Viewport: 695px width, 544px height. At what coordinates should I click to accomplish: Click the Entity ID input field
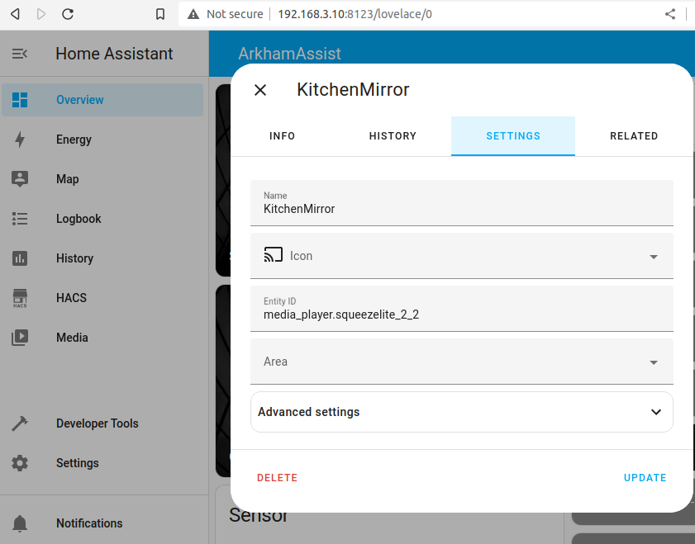coord(461,309)
